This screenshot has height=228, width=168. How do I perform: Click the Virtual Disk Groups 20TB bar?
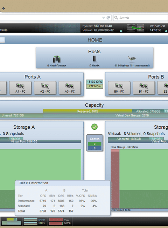point(106,115)
